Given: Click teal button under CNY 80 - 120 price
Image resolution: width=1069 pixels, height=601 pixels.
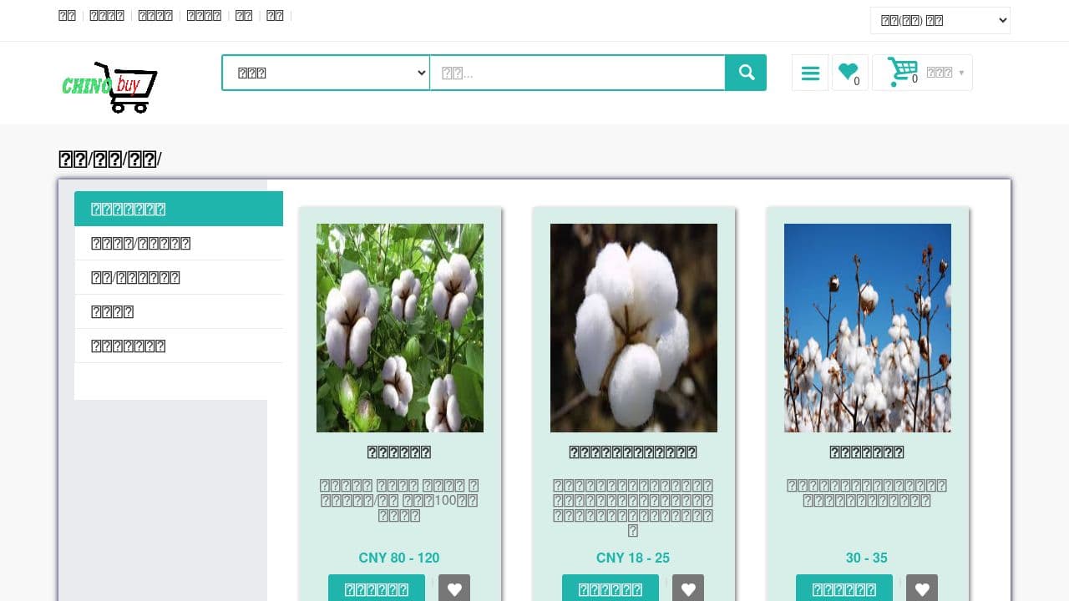Looking at the screenshot, I should (x=377, y=588).
